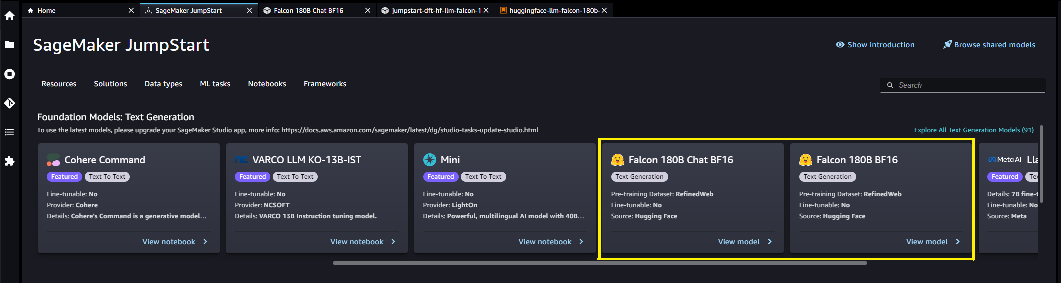The height and width of the screenshot is (283, 1061).
Task: Click the Falcon 180B Chat BF16 card title
Action: point(681,160)
